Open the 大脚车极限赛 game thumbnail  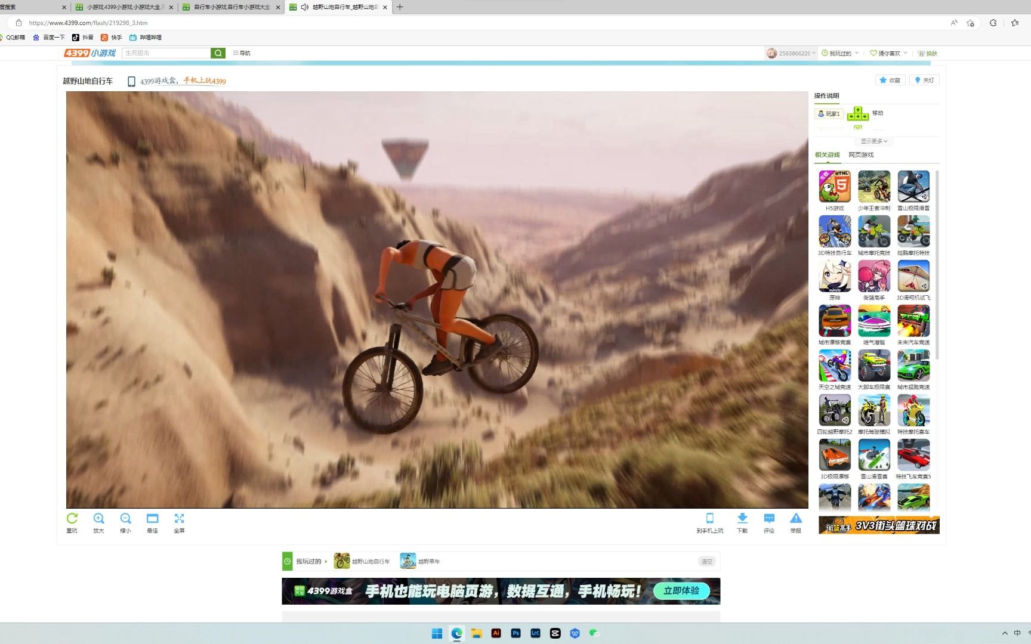click(874, 365)
